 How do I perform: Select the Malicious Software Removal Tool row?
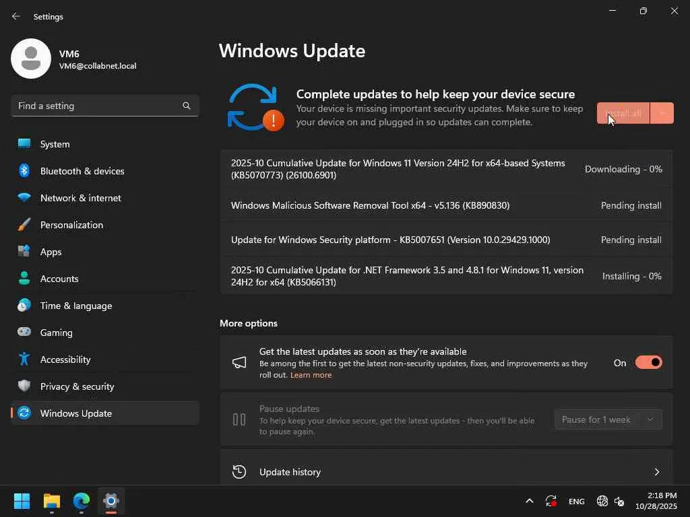446,205
